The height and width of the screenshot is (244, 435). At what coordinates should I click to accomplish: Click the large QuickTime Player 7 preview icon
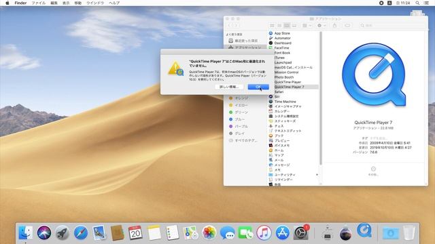pyautogui.click(x=374, y=75)
